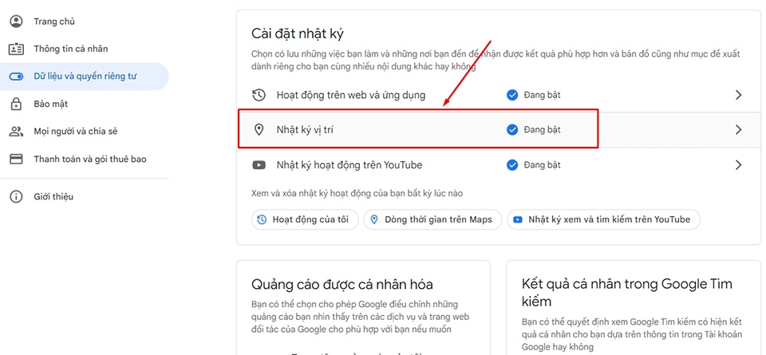This screenshot has height=355, width=766.
Task: Expand chevron for Nhật ký vị trí
Action: (738, 130)
